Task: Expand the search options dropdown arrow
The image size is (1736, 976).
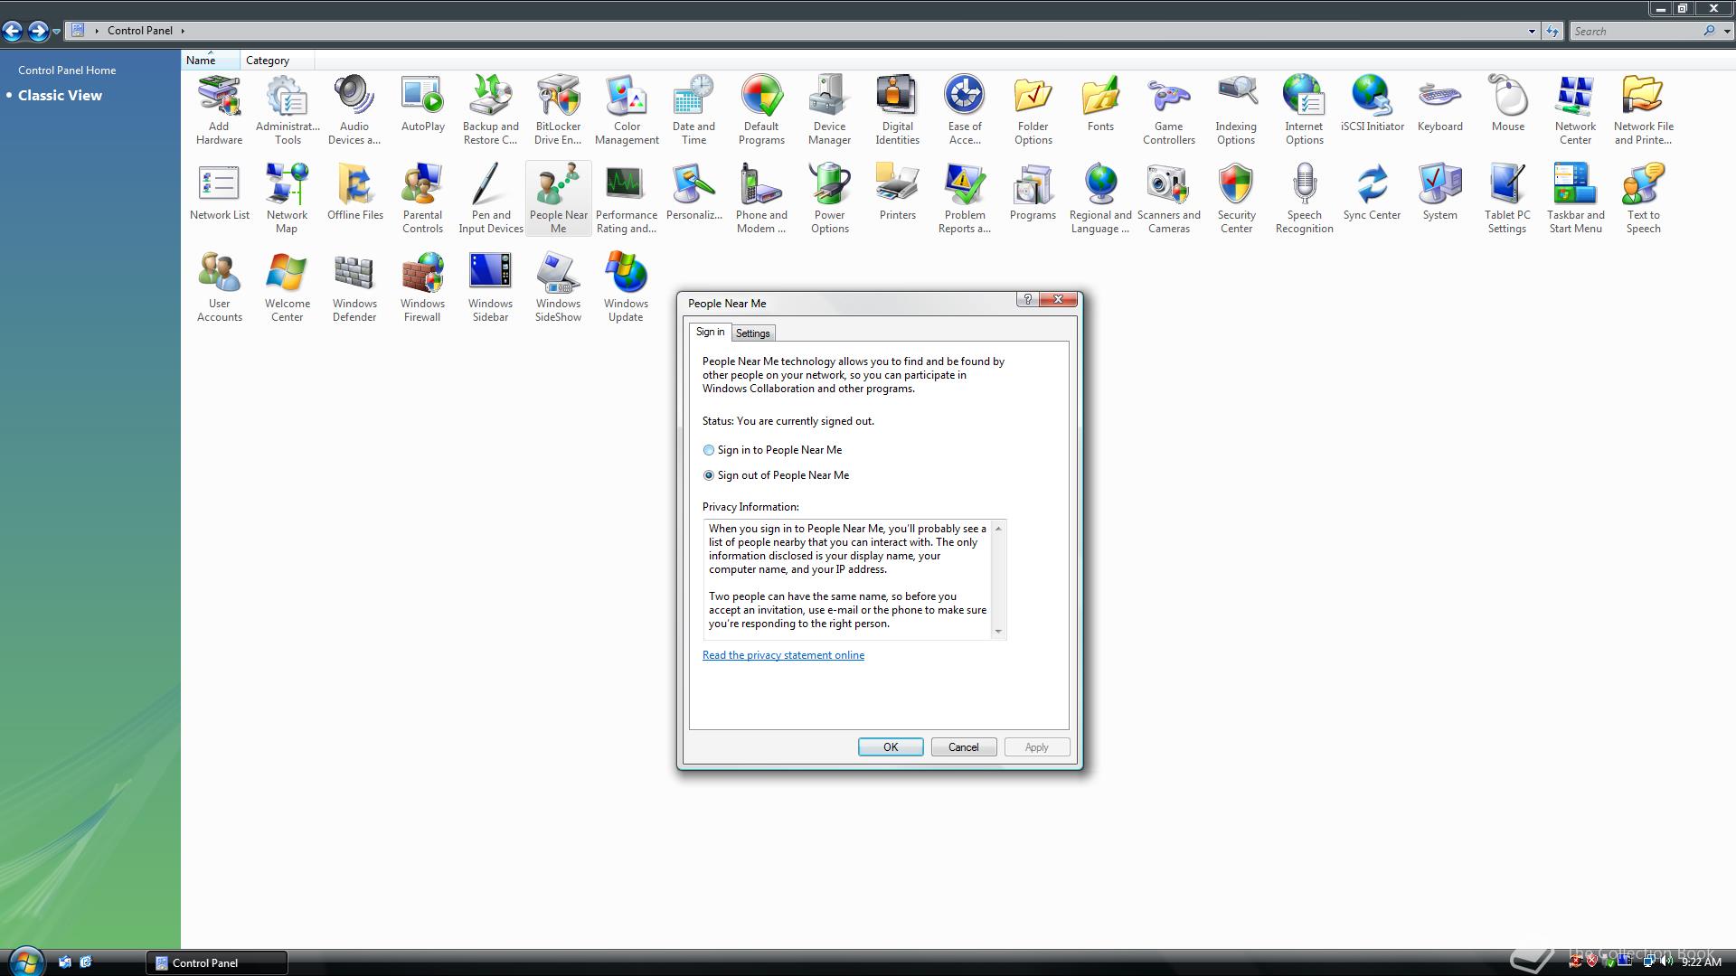Action: tap(1727, 32)
